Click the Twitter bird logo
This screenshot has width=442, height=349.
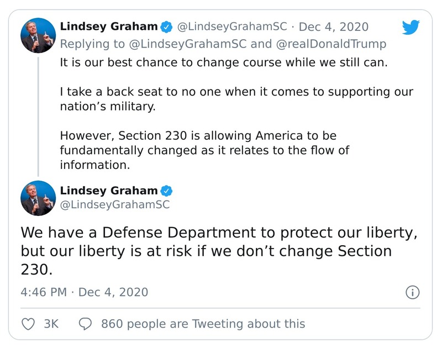tap(411, 27)
